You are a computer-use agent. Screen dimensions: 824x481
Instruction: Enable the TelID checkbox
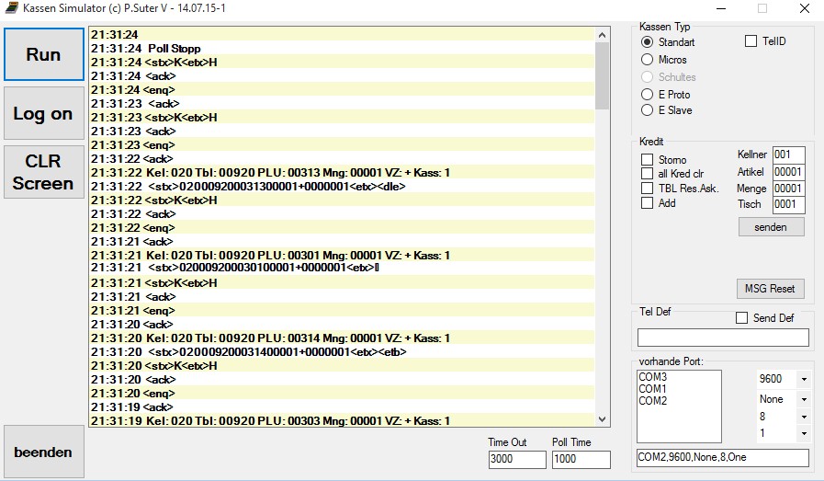pyautogui.click(x=751, y=41)
